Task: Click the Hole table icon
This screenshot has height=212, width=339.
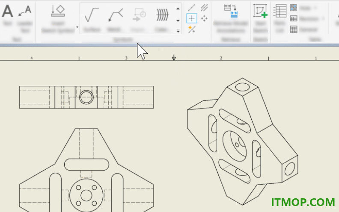Action: [293, 8]
